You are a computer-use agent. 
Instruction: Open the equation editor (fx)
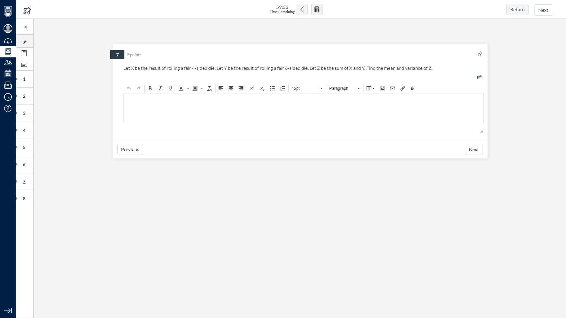[412, 88]
